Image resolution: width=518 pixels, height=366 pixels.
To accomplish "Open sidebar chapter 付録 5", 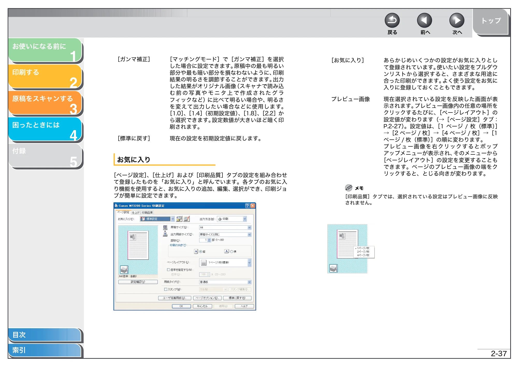I will point(45,156).
